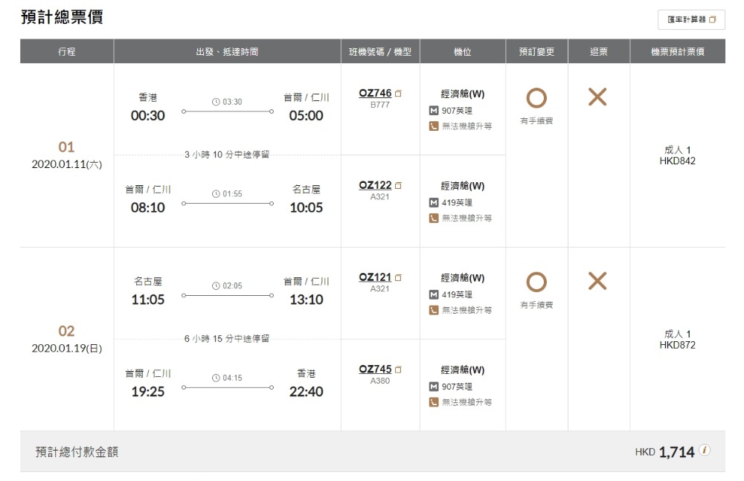Click the no-refund X icon for itinerary 01
The image size is (744, 481).
click(597, 97)
